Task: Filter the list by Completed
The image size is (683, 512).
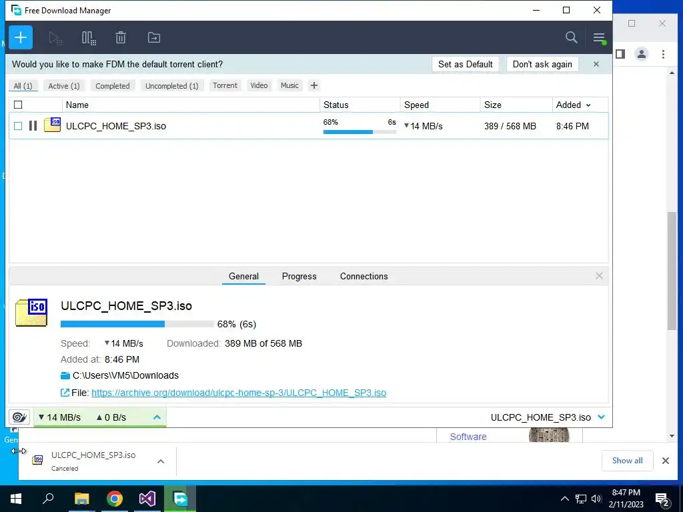Action: (112, 86)
